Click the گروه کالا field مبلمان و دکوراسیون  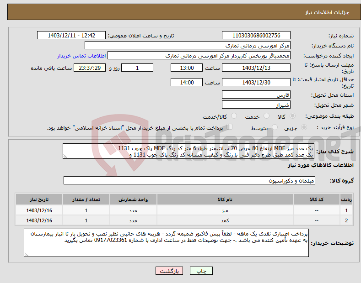pyautogui.click(x=189, y=181)
